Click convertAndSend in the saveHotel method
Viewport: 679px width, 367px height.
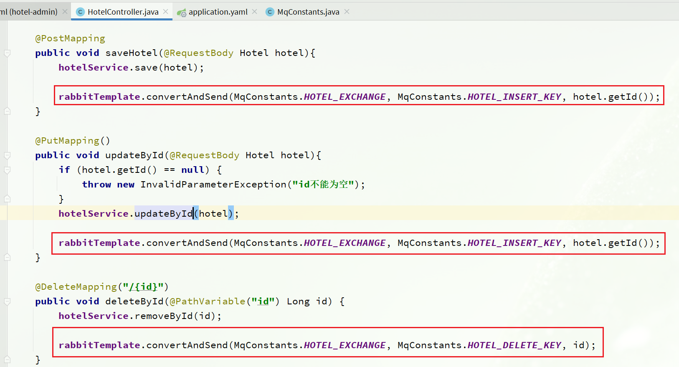point(187,97)
